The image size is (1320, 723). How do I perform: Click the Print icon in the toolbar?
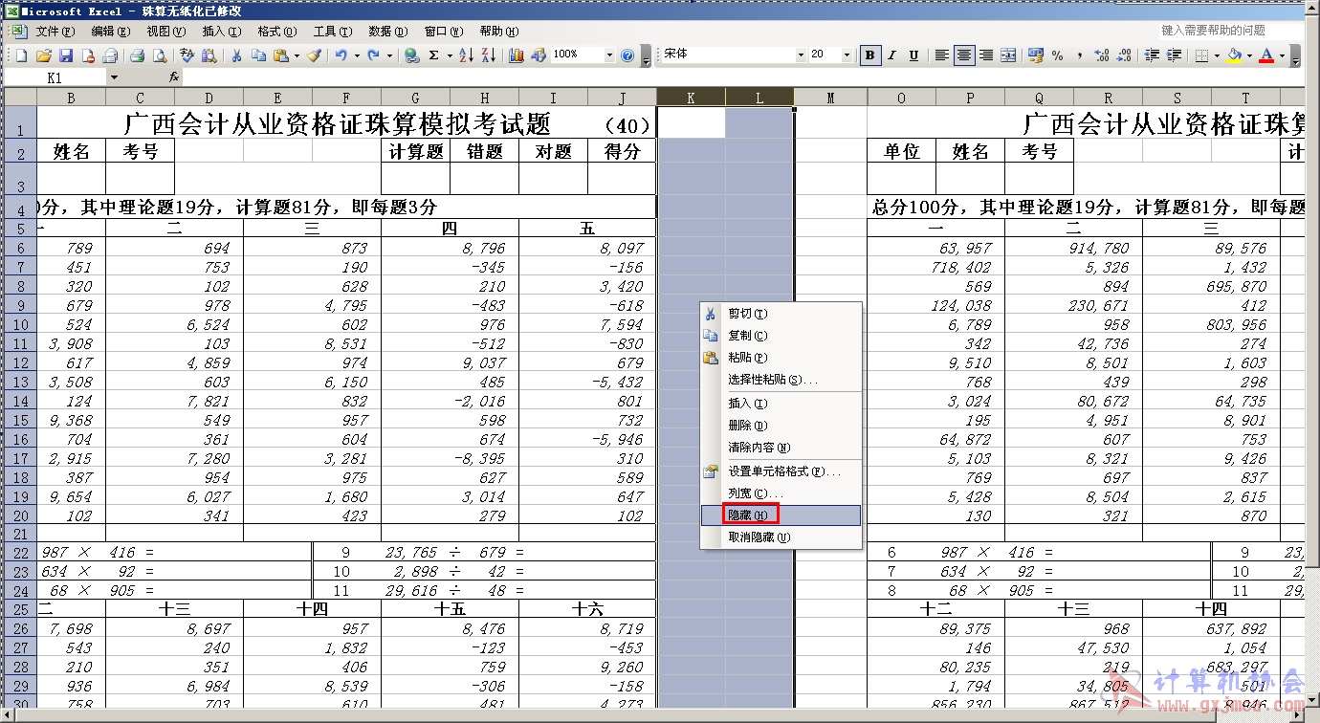click(x=137, y=55)
